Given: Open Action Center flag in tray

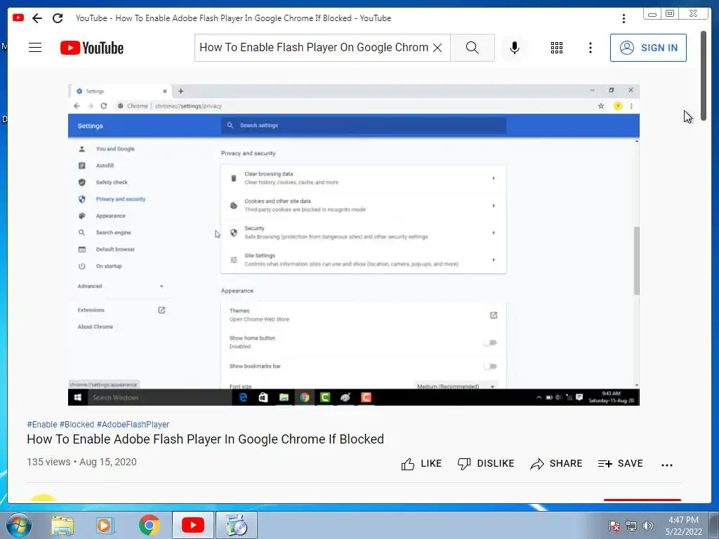Looking at the screenshot, I should pyautogui.click(x=614, y=526).
